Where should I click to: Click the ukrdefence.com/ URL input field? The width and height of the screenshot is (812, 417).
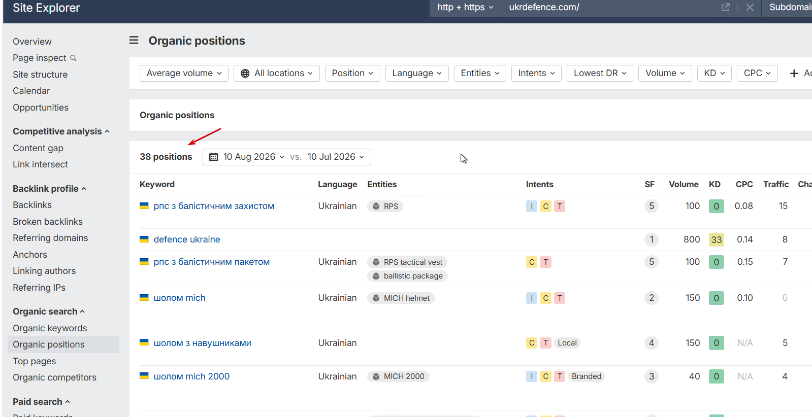coord(609,8)
